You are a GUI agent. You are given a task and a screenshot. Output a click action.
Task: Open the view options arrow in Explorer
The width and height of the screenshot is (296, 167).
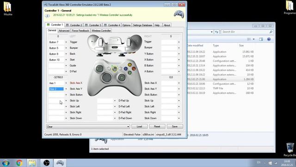254,39
